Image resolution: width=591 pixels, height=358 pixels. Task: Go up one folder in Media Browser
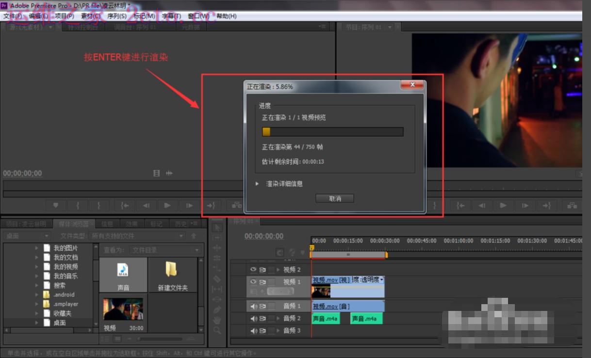pyautogui.click(x=194, y=236)
